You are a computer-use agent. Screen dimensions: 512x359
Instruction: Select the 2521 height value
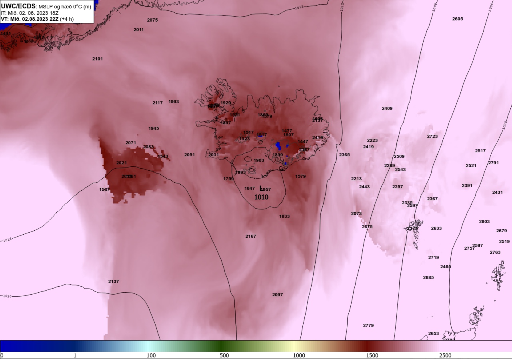tap(471, 166)
